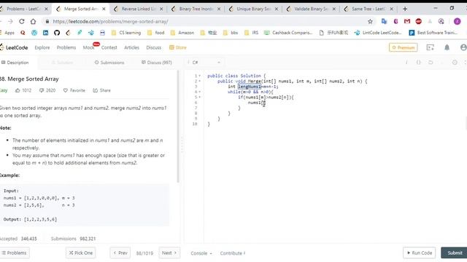Open the Quora bookmark icon

coord(23,33)
